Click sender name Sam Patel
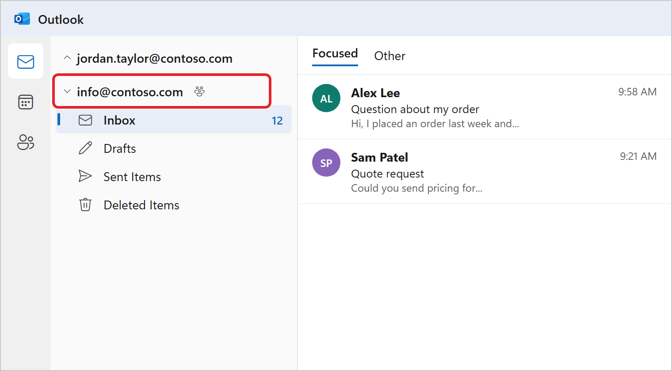 pyautogui.click(x=379, y=158)
